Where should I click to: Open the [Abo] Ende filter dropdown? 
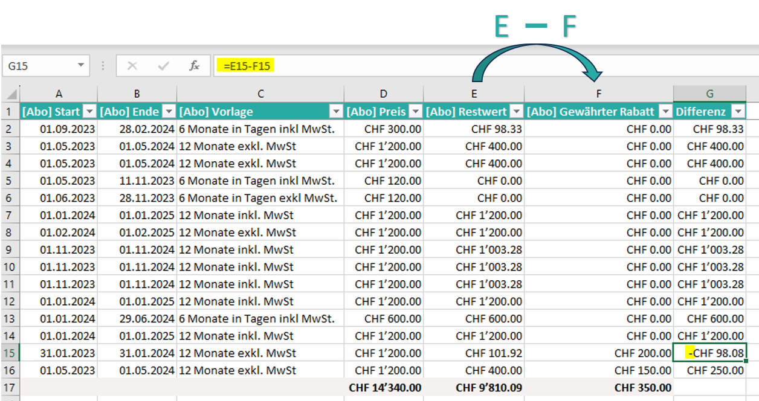(169, 111)
